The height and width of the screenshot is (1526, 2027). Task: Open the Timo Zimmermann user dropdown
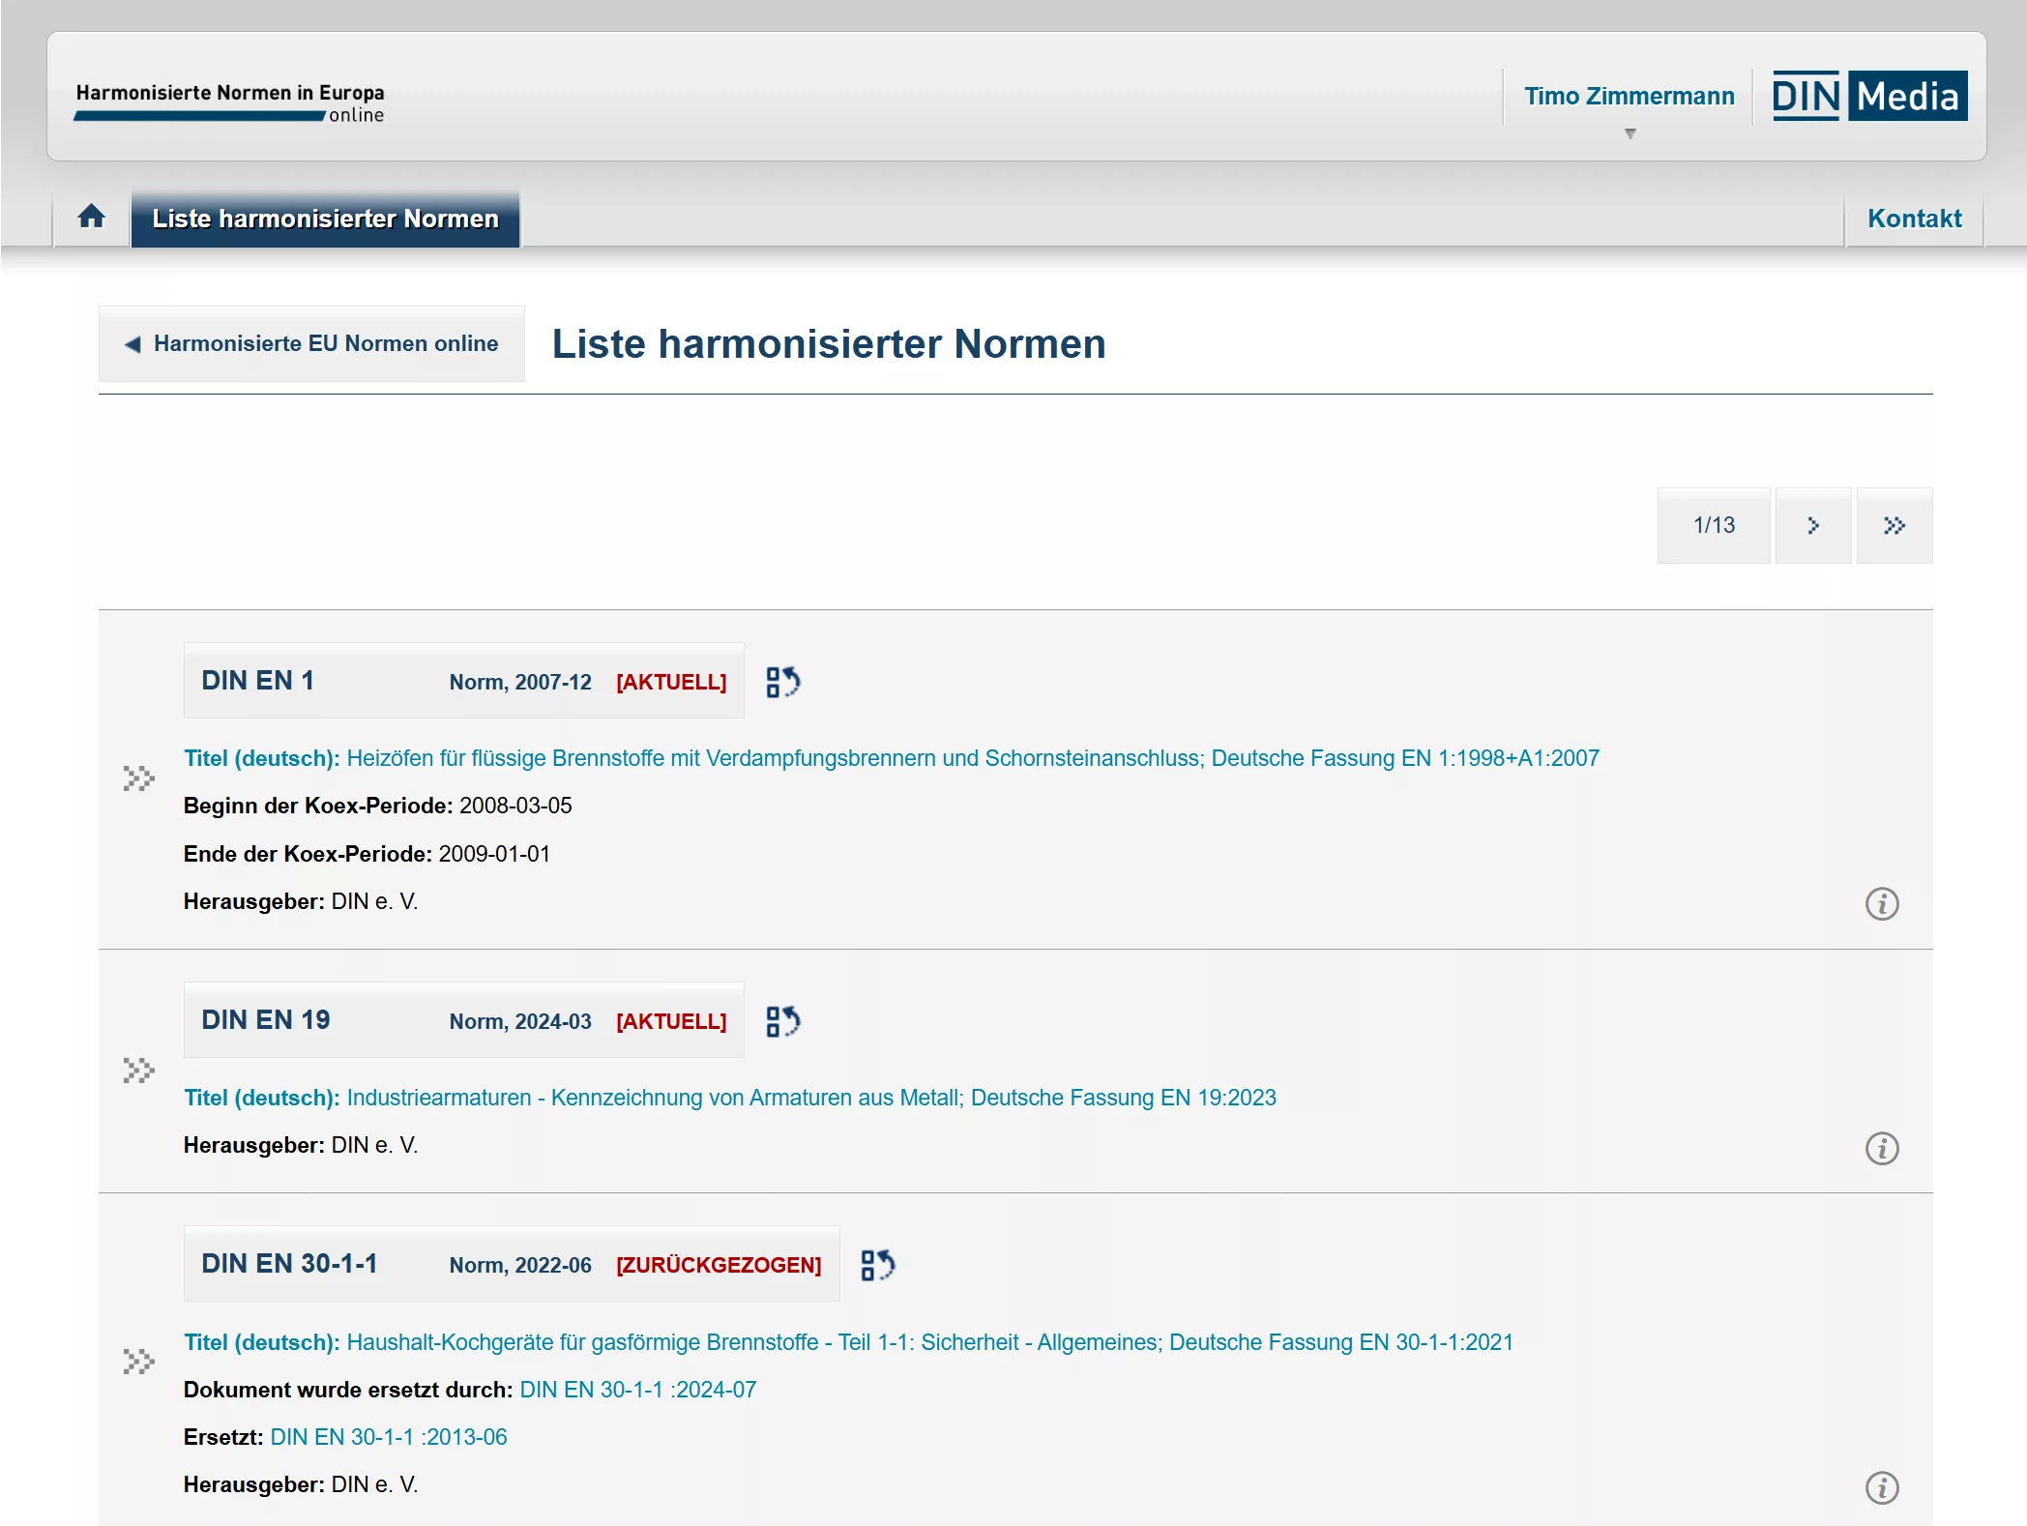pos(1630,104)
